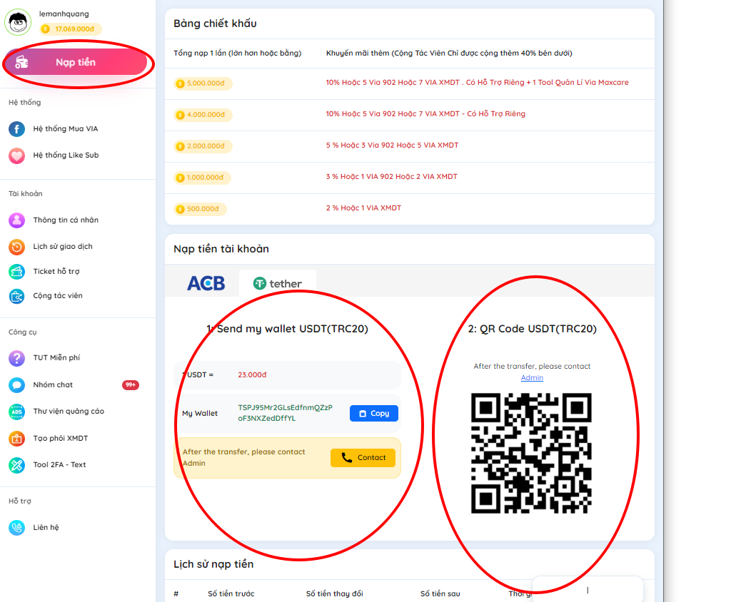This screenshot has height=602, width=736.
Task: Click the "2 % Hoặc 1 VIA XMDT" promotion text
Action: pyautogui.click(x=364, y=208)
